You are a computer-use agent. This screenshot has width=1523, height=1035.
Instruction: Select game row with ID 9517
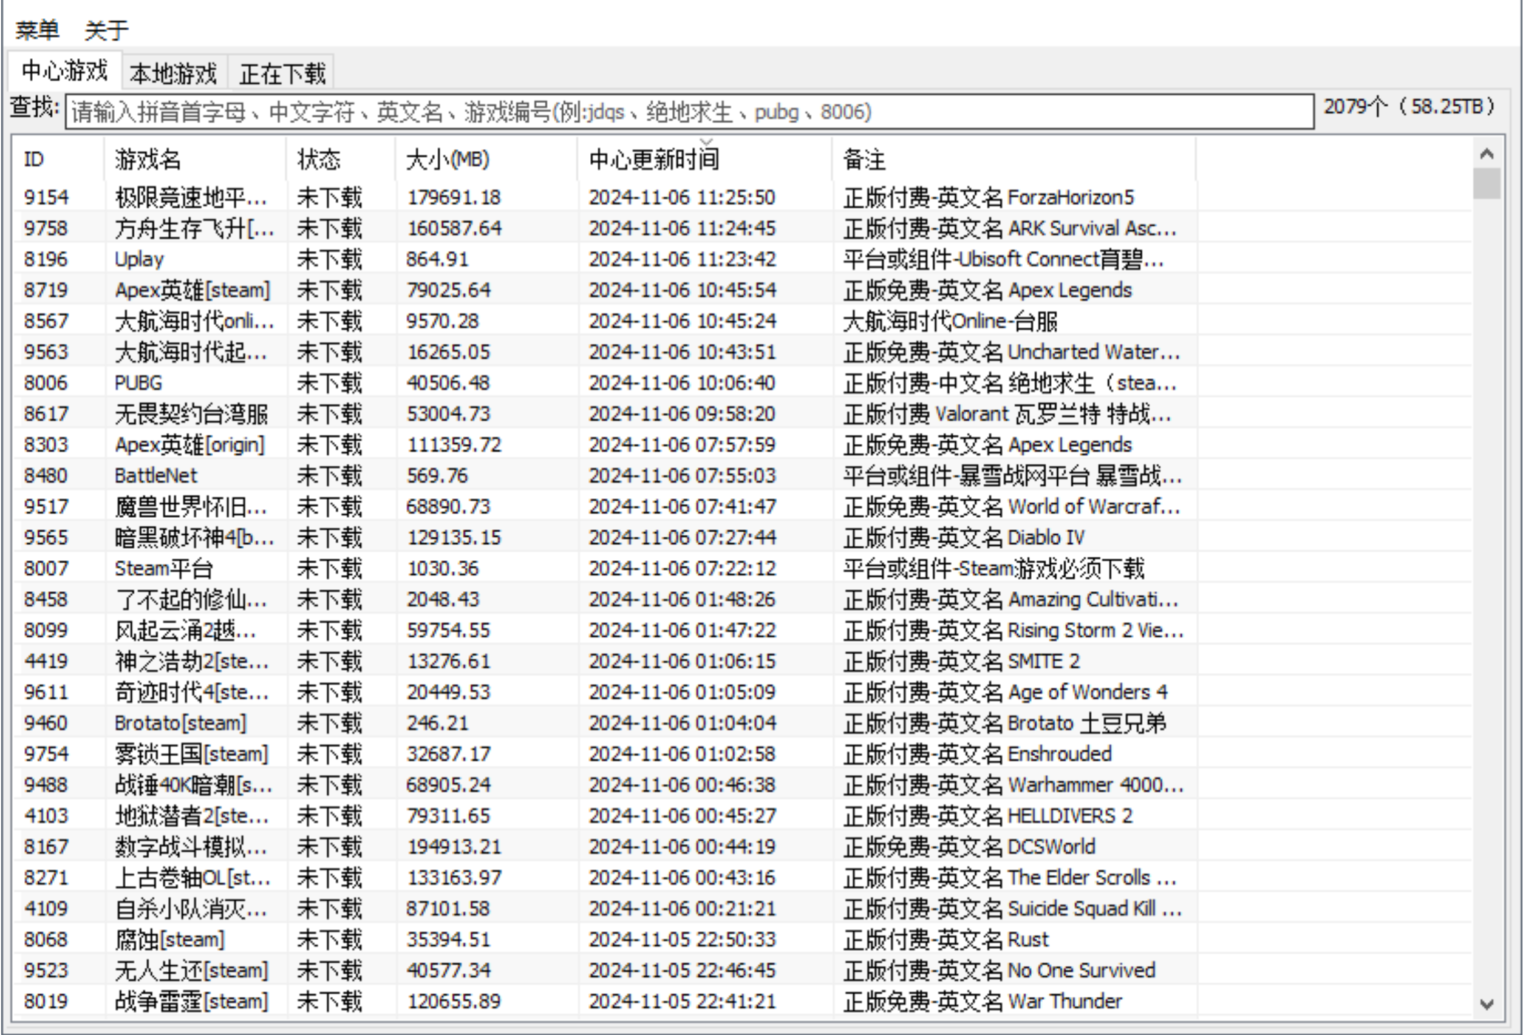742,506
